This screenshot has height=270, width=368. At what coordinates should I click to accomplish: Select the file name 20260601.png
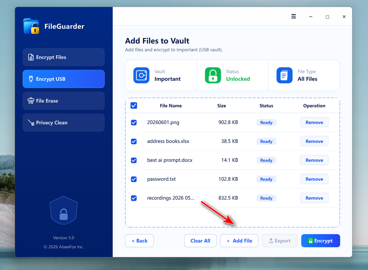(163, 122)
